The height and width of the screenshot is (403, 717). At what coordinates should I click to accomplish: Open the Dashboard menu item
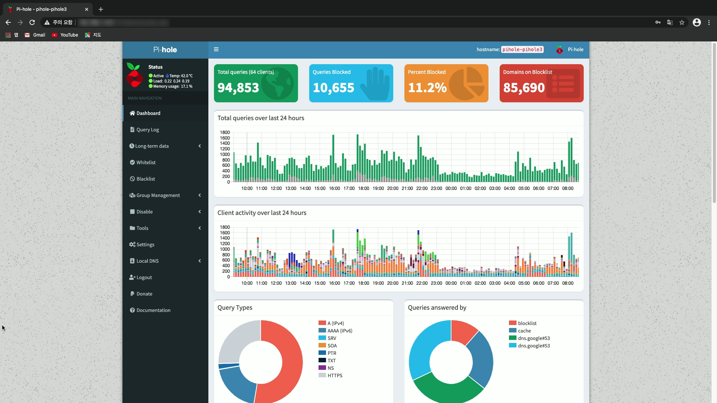(148, 113)
